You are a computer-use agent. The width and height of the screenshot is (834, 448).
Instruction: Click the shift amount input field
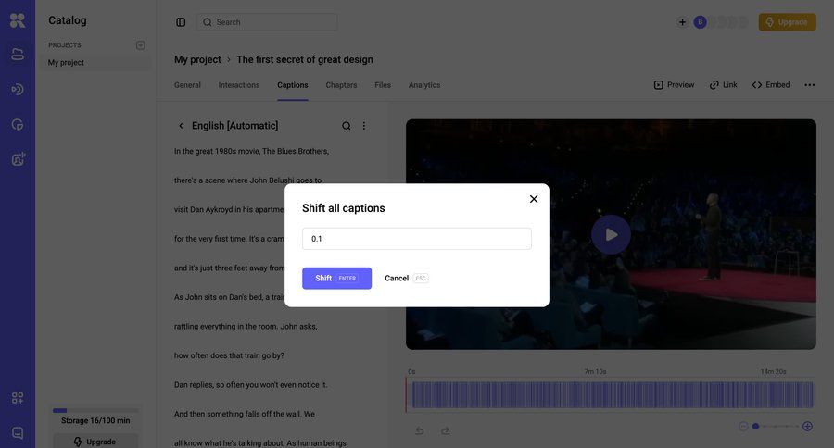[x=416, y=239]
